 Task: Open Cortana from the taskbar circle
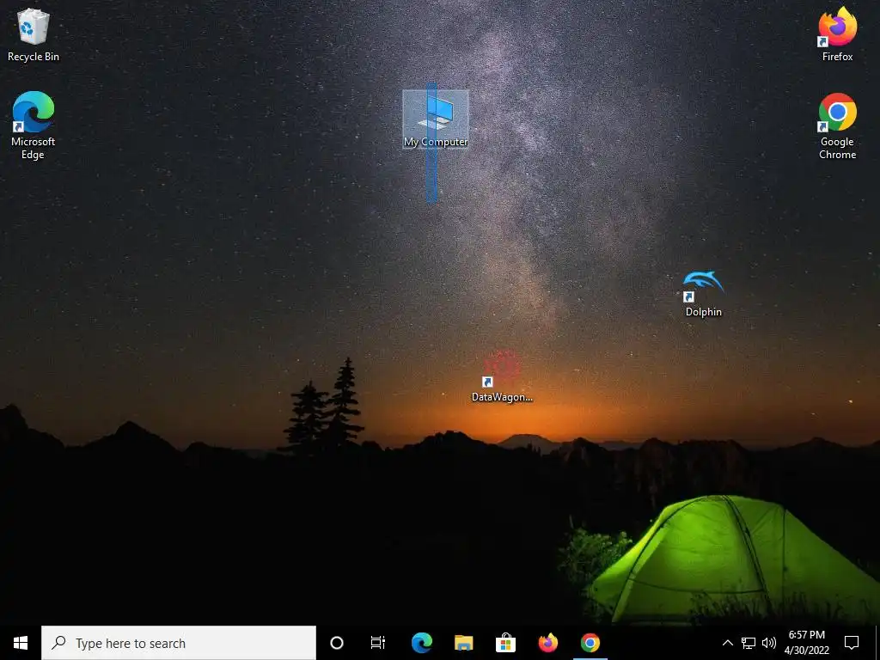[x=337, y=643]
